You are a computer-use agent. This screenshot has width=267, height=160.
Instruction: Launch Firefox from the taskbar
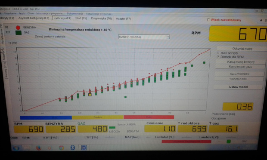tap(39, 148)
